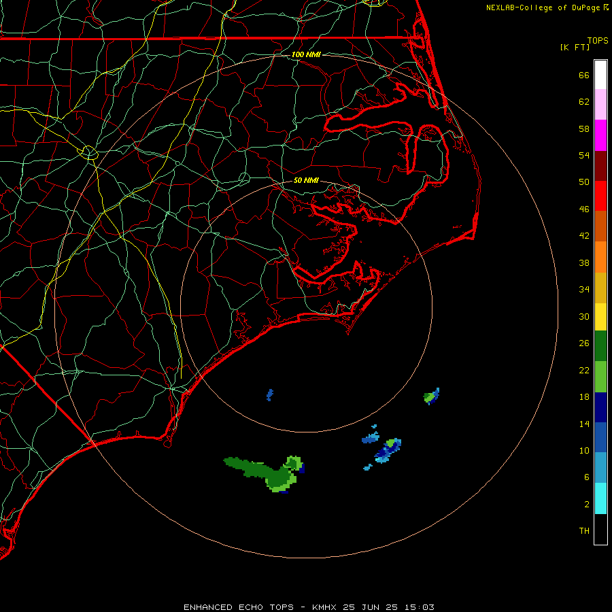The width and height of the screenshot is (612, 612).
Task: Click the 18 legend value label
Action: tap(584, 397)
